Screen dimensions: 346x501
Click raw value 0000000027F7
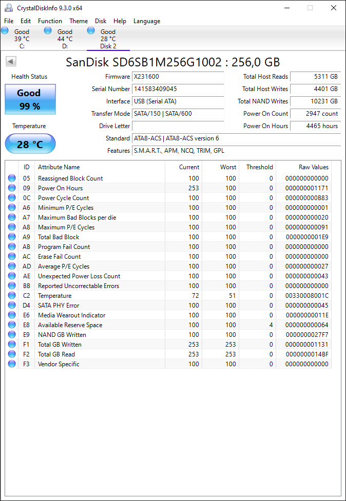coord(307,334)
